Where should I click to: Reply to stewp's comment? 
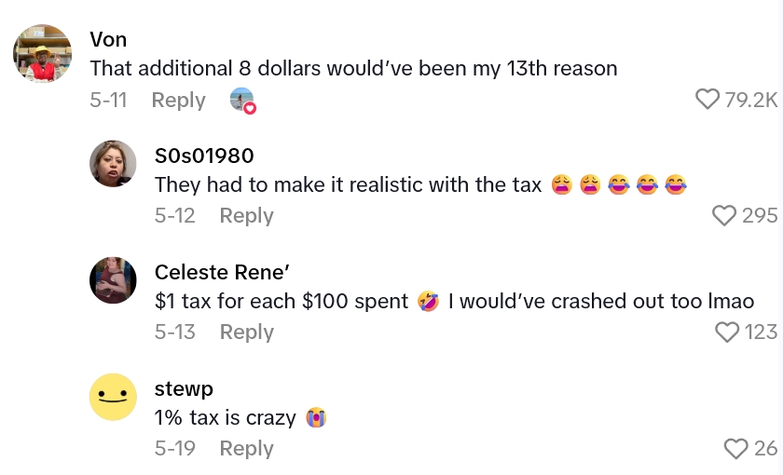(246, 449)
